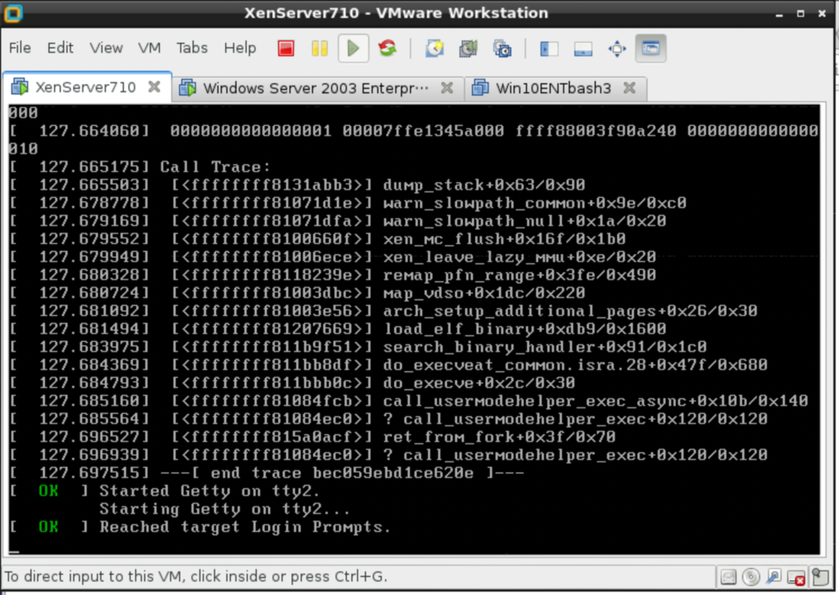
Task: Click the network adapter status icon
Action: pyautogui.click(x=773, y=577)
